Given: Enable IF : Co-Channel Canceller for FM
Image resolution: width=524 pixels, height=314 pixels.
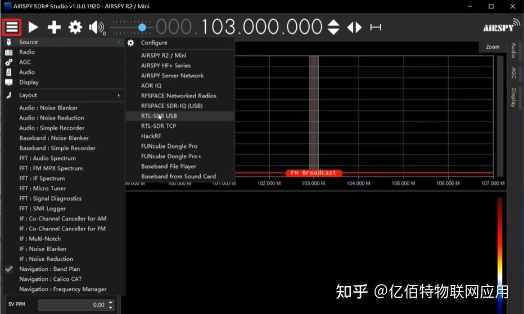Looking at the screenshot, I should [64, 228].
